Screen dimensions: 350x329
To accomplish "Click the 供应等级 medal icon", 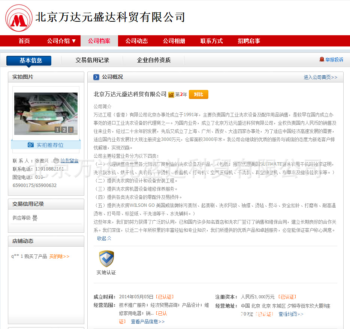I will (35, 218).
